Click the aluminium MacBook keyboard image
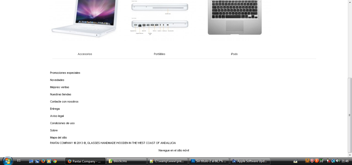The width and height of the screenshot is (352, 165). point(235,17)
